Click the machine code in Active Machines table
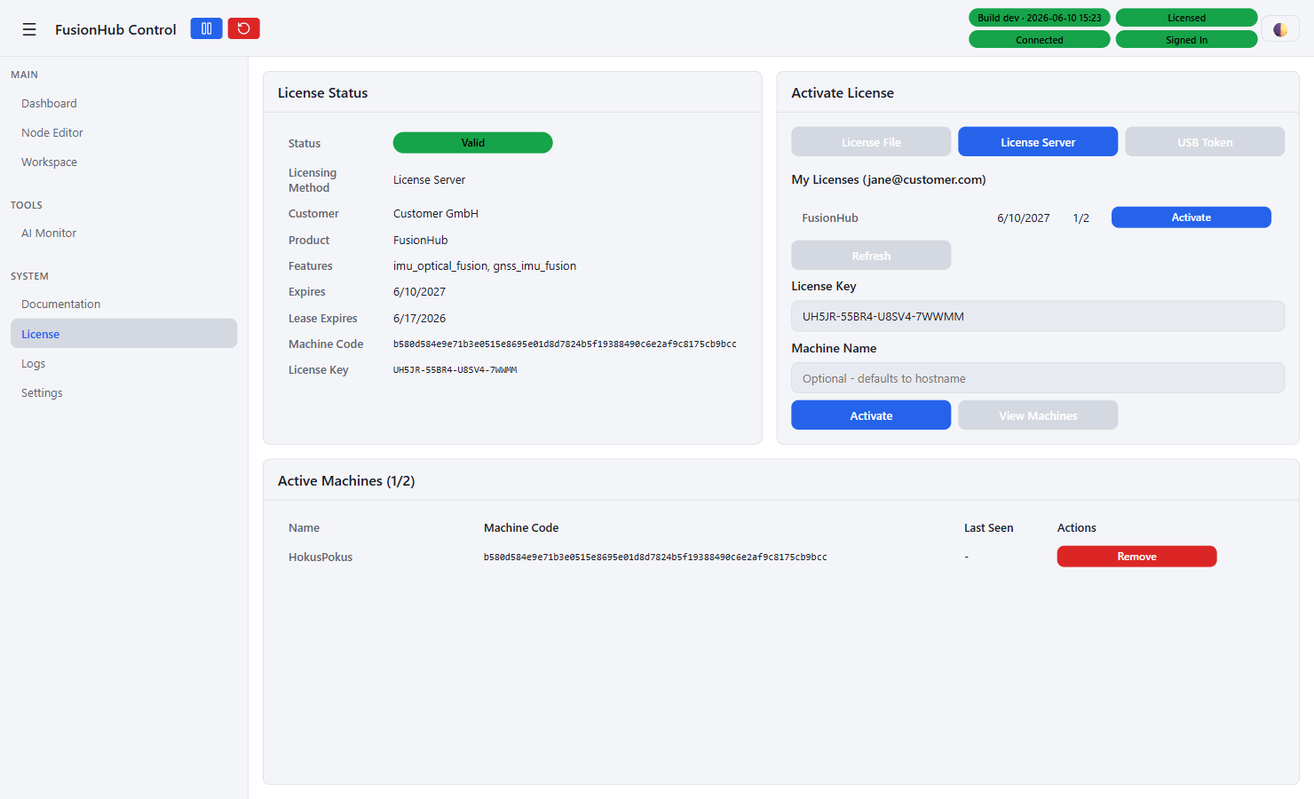1314x799 pixels. coord(655,558)
